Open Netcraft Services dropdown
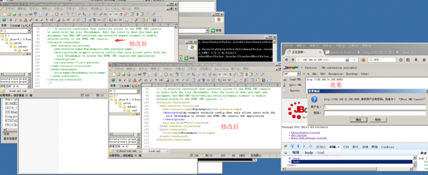Screen dimensions: 428x175 [311, 68]
